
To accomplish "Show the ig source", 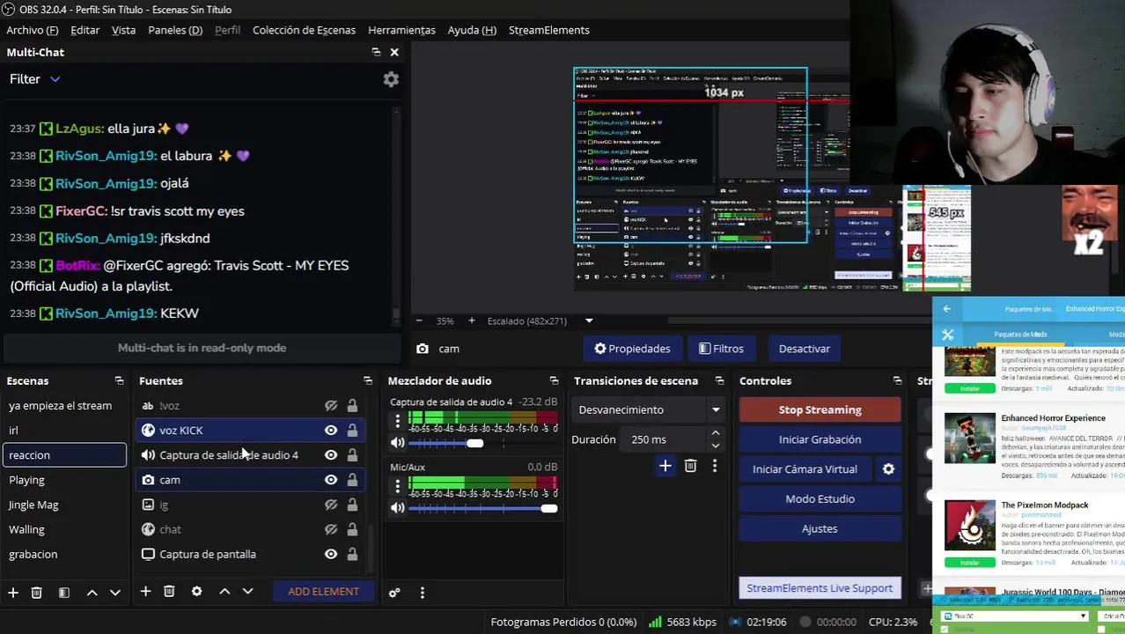I will pos(331,505).
